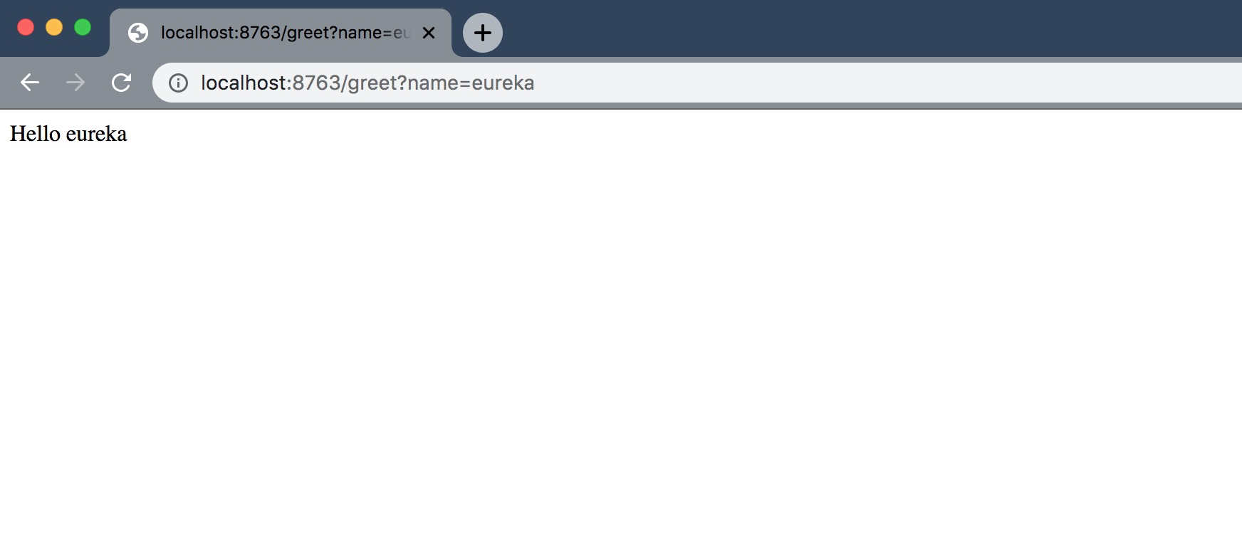This screenshot has width=1242, height=534.
Task: Reload the localhost greet page
Action: coord(121,83)
